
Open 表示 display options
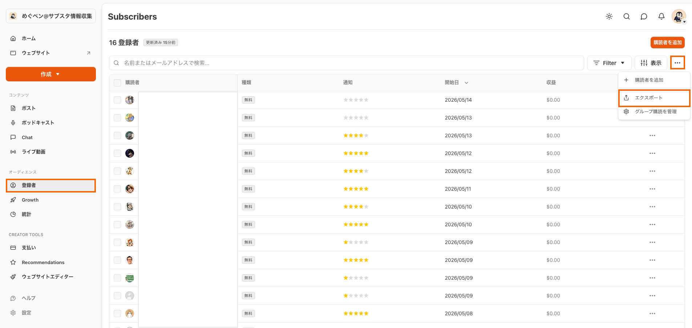click(x=651, y=63)
